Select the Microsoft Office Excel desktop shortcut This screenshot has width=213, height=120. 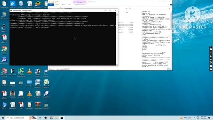click(46, 84)
